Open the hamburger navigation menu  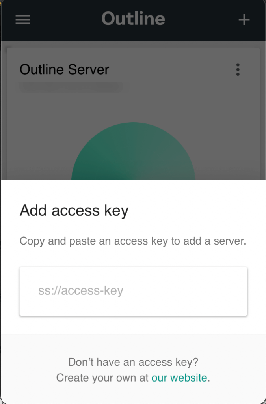[22, 20]
